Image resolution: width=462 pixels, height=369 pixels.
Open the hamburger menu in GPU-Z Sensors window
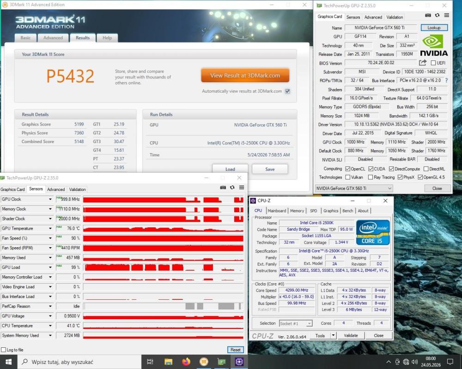(x=242, y=187)
